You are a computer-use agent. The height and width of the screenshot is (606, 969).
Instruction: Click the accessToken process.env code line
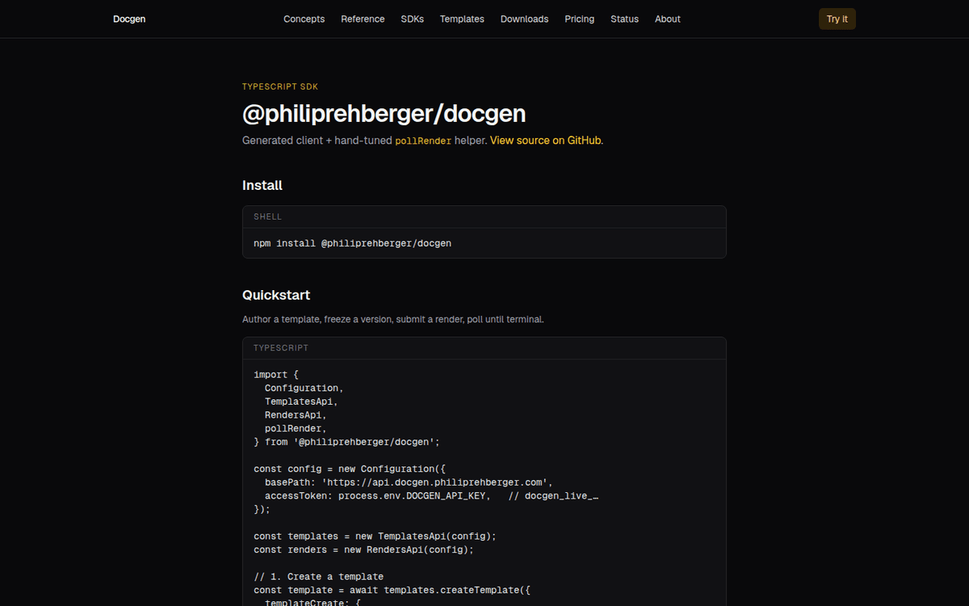tap(432, 496)
